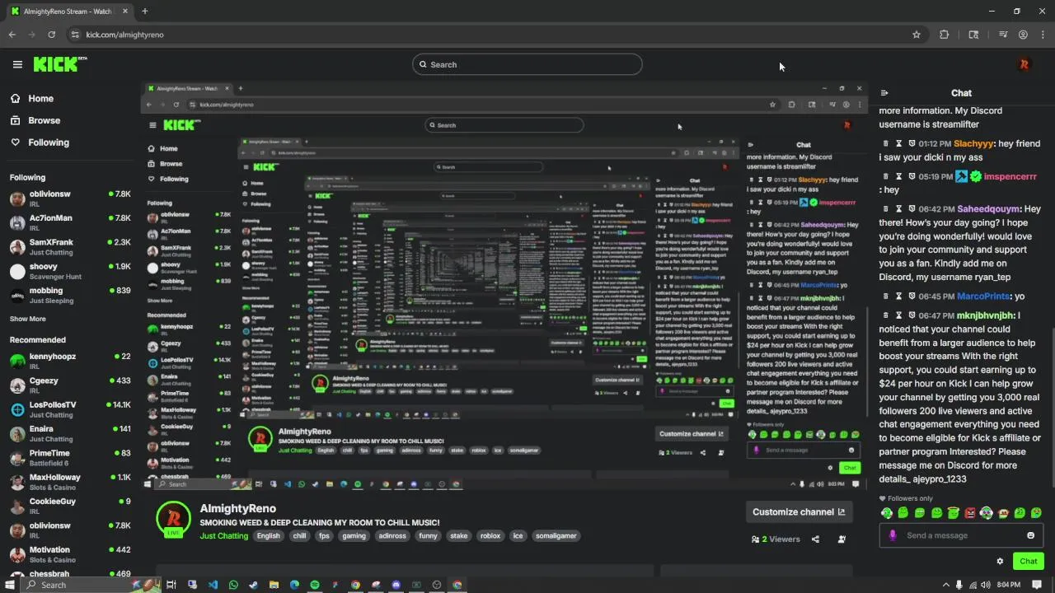This screenshot has height=593, width=1055.
Task: Open Discord from the taskbar
Action: [x=396, y=585]
